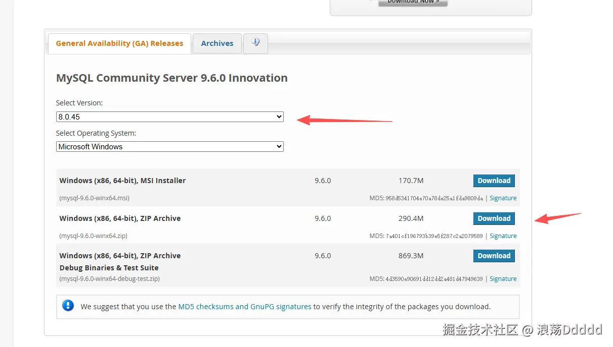Click the filename (mysql-9.6.0-winx64.msi)
This screenshot has height=347, width=613.
pos(94,198)
